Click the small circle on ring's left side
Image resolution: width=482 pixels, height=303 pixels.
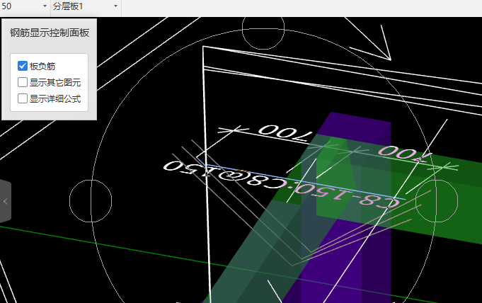pyautogui.click(x=91, y=201)
